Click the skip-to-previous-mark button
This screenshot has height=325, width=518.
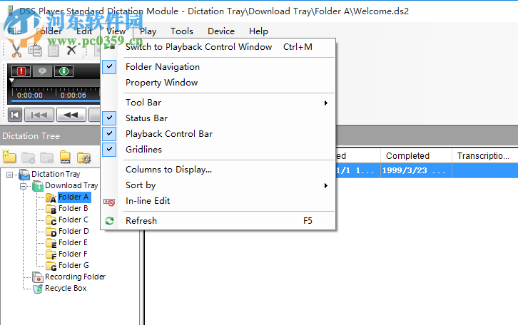point(39,115)
